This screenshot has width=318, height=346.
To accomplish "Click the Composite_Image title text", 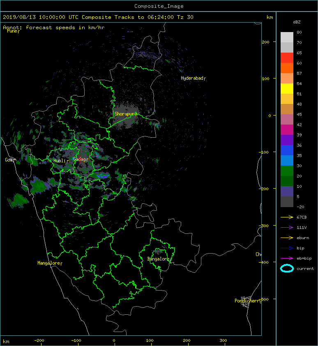I will click(159, 6).
